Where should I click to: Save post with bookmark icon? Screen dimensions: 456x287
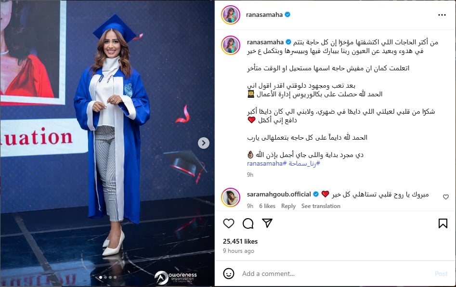coord(443,223)
